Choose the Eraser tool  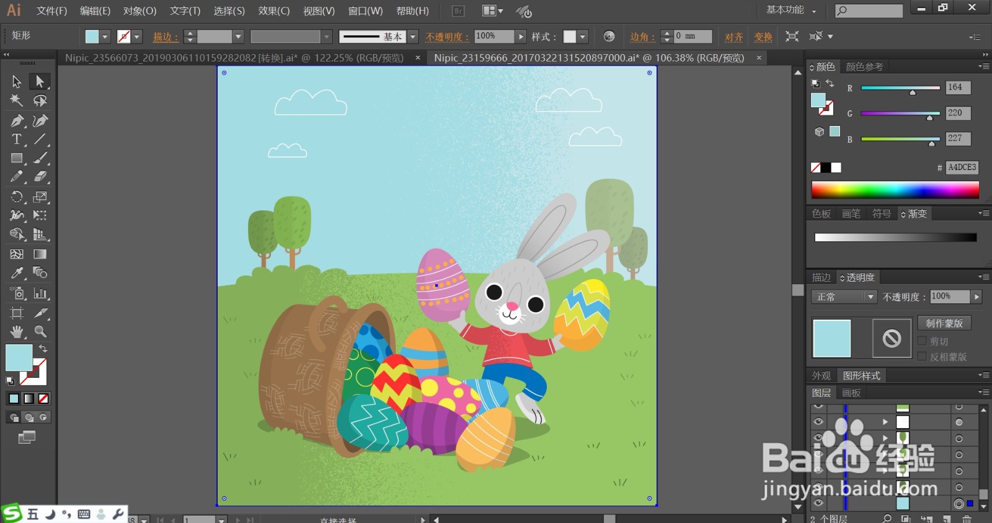(40, 177)
